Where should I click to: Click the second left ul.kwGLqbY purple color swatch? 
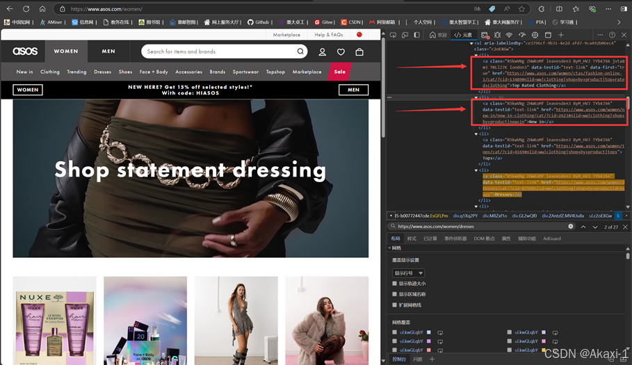(x=429, y=341)
